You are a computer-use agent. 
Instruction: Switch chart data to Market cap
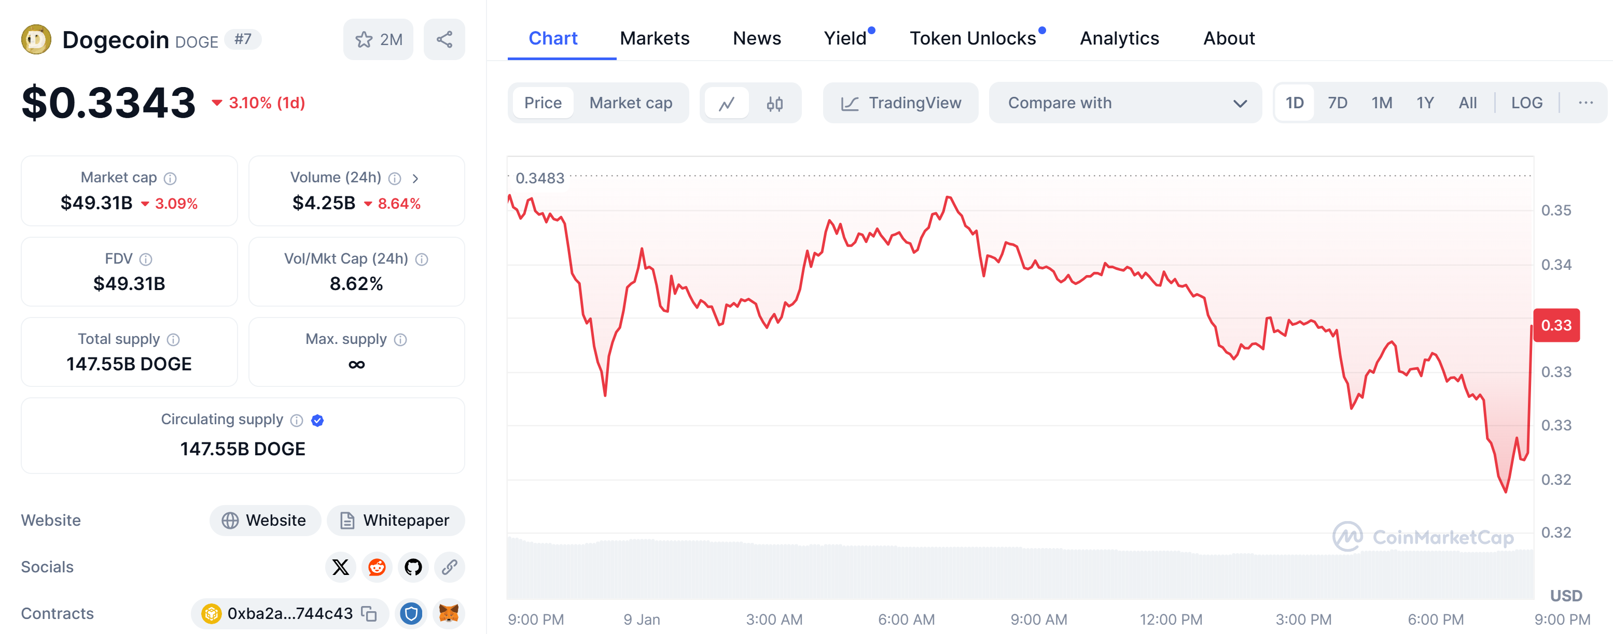[x=631, y=103]
